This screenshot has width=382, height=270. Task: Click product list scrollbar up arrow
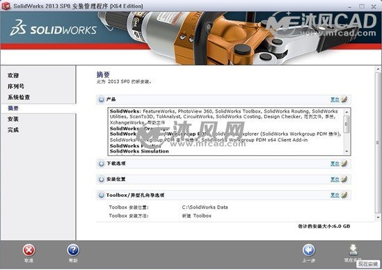point(347,111)
